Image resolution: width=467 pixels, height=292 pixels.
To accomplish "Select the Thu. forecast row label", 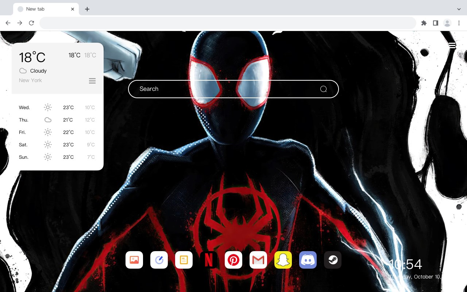I will [x=24, y=120].
